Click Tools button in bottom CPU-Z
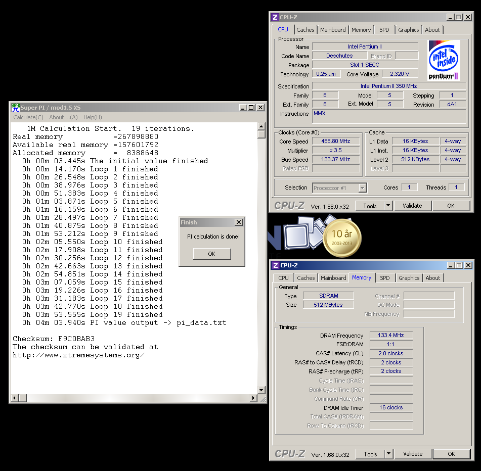Image resolution: width=481 pixels, height=471 pixels. click(x=370, y=454)
